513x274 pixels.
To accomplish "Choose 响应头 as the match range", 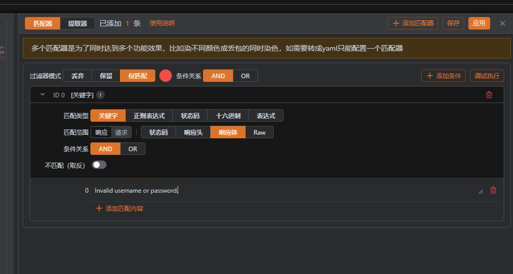I will tap(193, 132).
